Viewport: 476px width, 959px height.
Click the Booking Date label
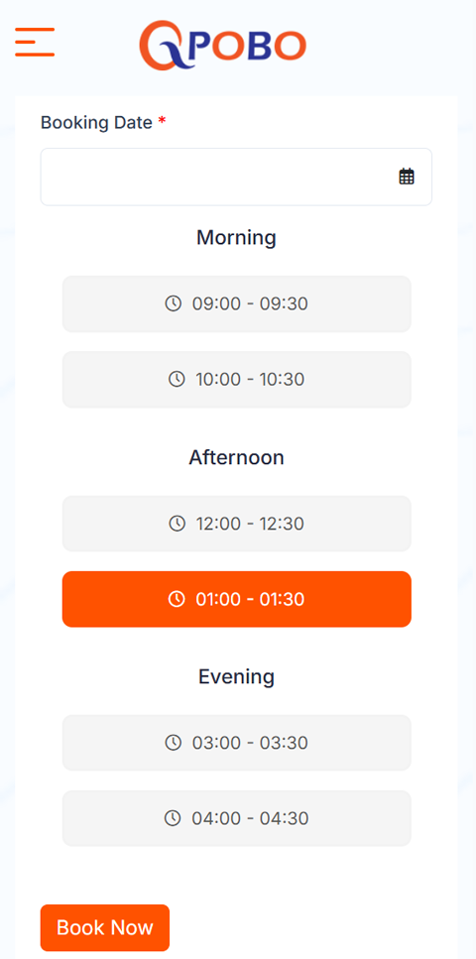click(96, 123)
